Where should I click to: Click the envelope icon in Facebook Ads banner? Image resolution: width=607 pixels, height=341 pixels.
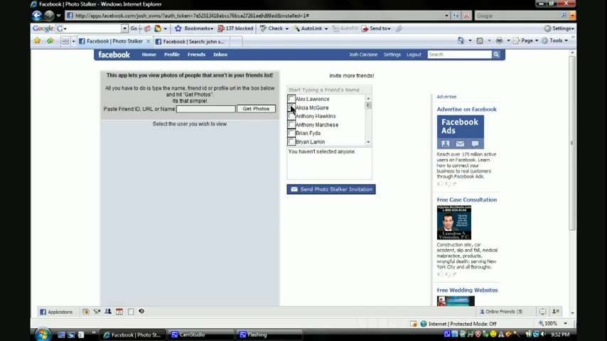point(460,144)
